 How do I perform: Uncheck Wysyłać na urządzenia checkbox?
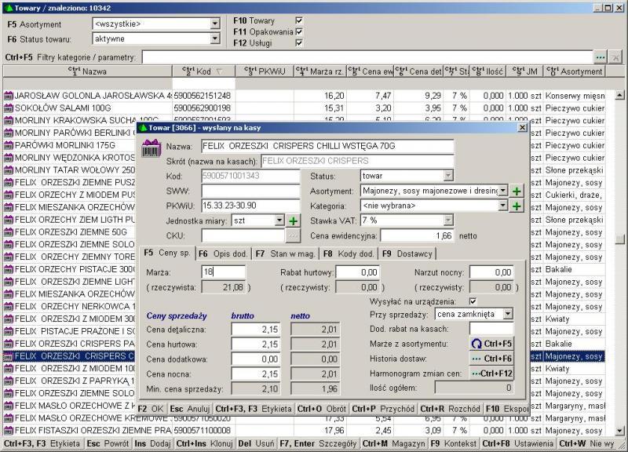click(x=473, y=301)
